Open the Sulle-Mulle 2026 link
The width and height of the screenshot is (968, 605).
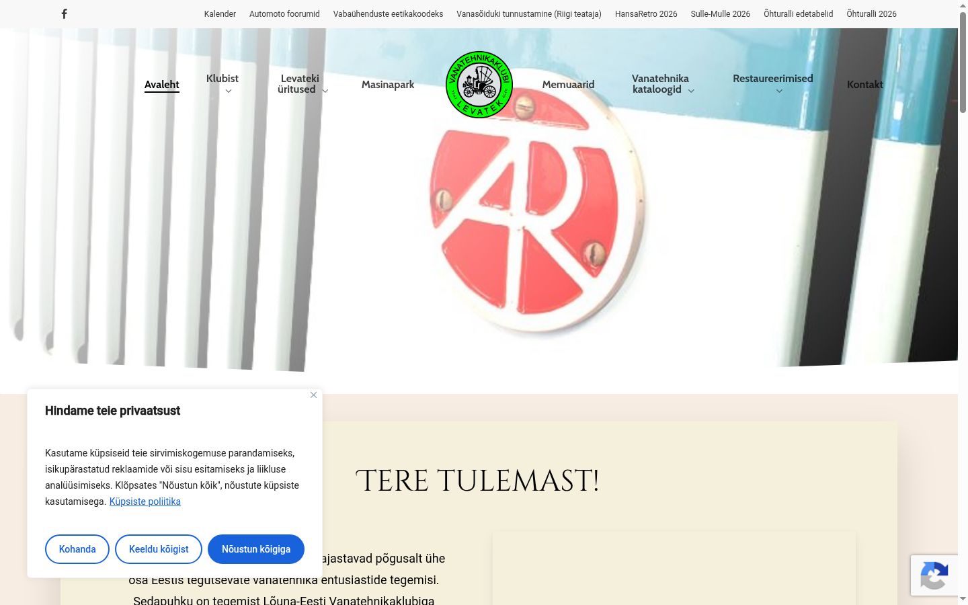click(x=721, y=14)
